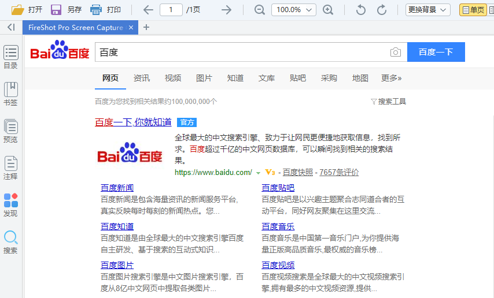Open the 书签 bookmarks panel

(x=11, y=94)
